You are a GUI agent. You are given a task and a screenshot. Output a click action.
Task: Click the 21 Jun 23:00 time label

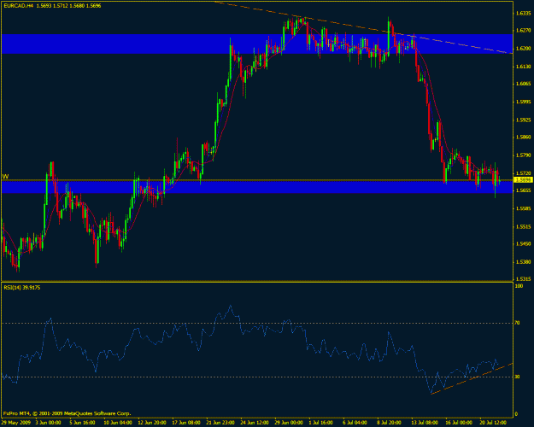(220, 423)
